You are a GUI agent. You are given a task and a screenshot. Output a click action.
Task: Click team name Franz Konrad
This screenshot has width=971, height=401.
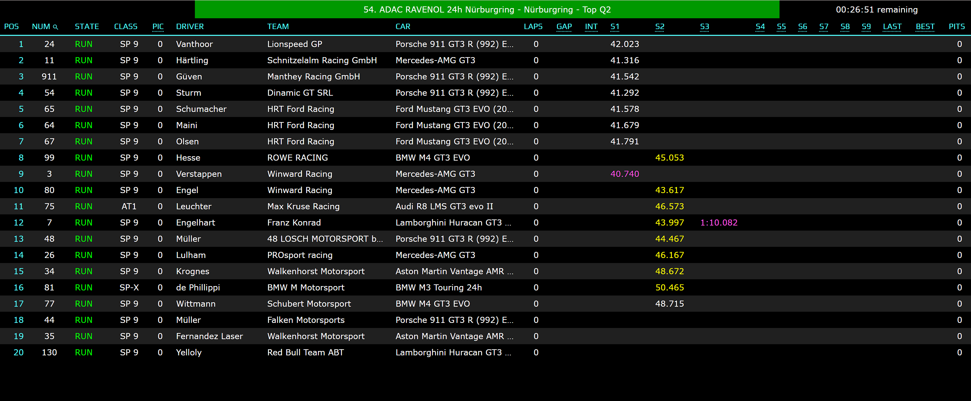pyautogui.click(x=294, y=222)
